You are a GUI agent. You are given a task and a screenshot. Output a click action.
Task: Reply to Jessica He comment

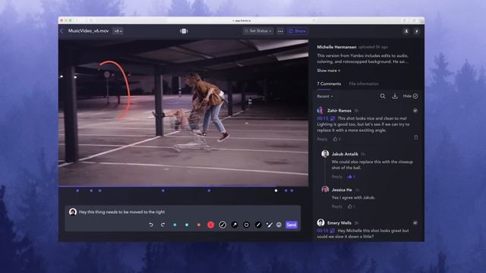coord(337,206)
